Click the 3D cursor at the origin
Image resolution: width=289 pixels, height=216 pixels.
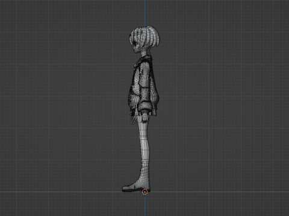pyautogui.click(x=144, y=192)
